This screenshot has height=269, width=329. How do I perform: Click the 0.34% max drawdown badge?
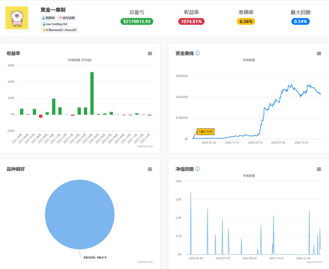click(300, 21)
